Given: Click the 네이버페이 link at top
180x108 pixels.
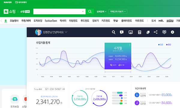Looking at the screenshot, I should 21,2.
